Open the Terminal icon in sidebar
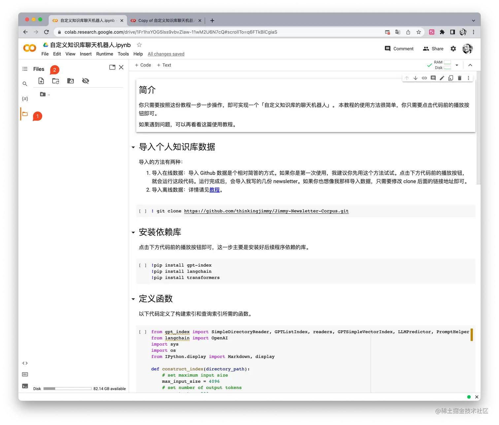Viewport: 499px width, 425px height. click(x=25, y=386)
